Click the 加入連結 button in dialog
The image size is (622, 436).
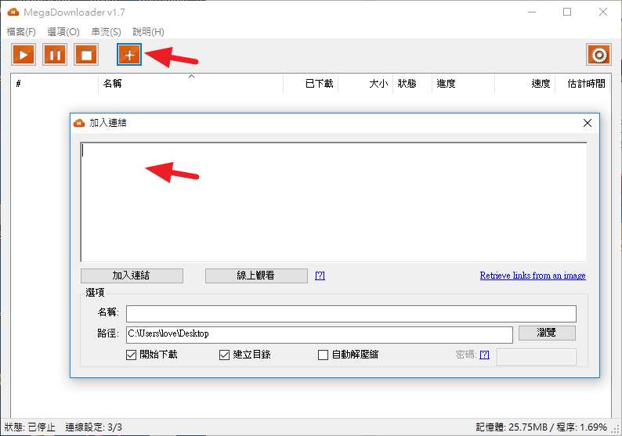click(132, 276)
